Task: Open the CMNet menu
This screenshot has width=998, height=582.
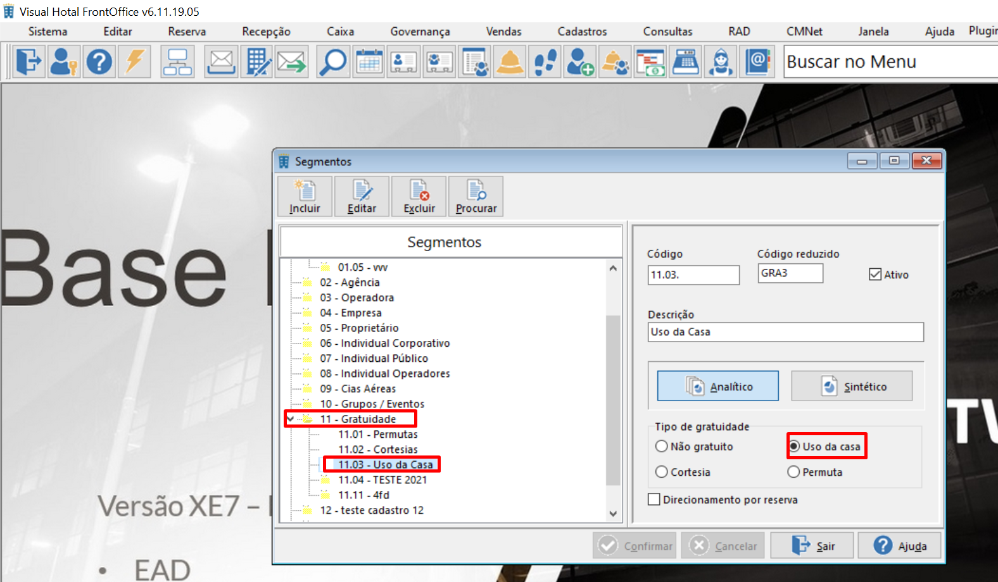Action: coord(804,32)
